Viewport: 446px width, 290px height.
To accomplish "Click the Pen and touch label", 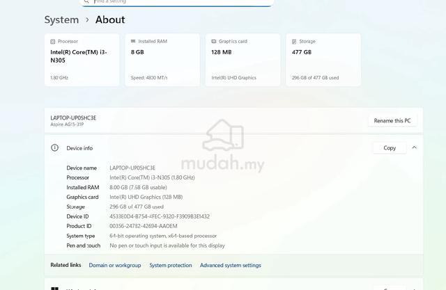I will (84, 245).
